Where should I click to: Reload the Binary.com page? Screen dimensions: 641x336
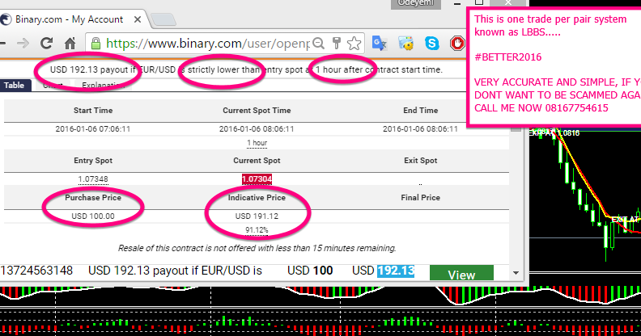(x=47, y=44)
